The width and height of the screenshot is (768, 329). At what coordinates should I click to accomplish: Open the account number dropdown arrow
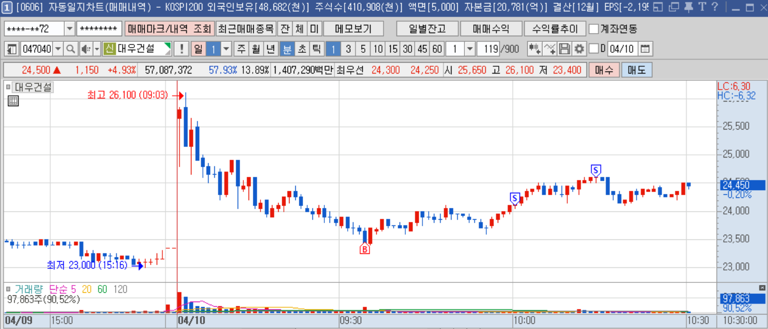(70, 28)
